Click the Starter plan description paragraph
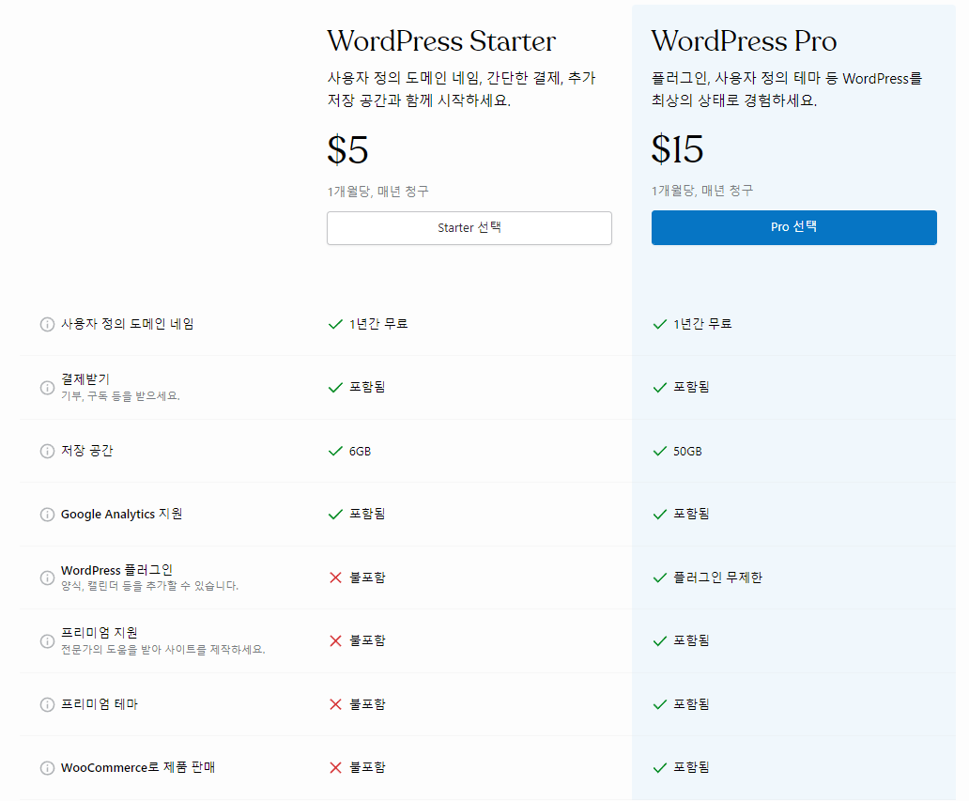 462,89
